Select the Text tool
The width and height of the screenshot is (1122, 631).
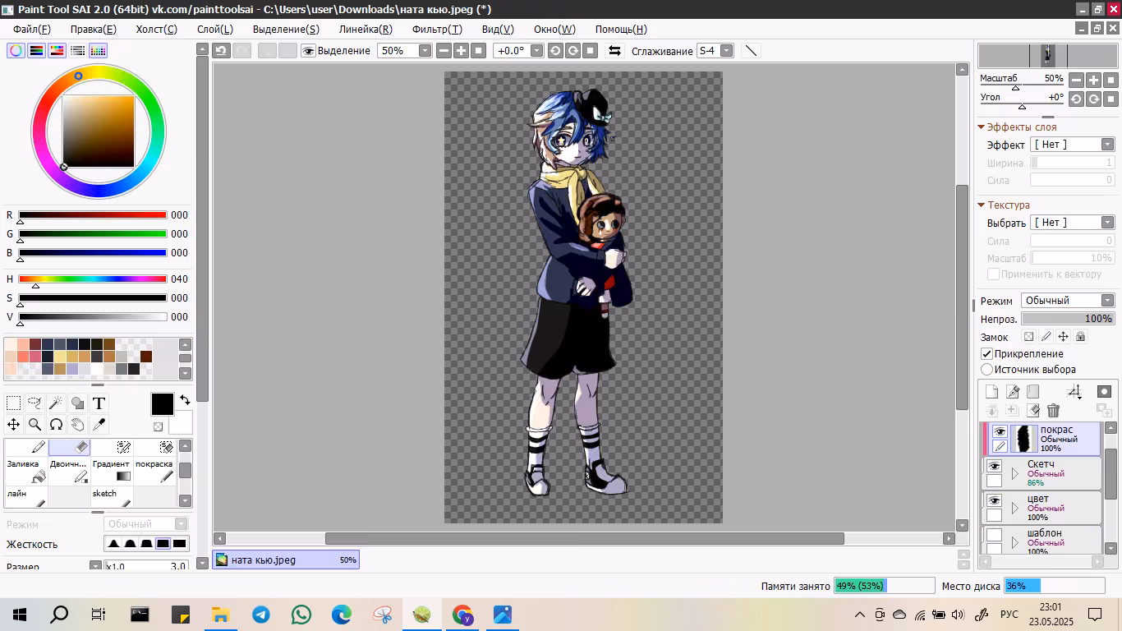pyautogui.click(x=99, y=403)
